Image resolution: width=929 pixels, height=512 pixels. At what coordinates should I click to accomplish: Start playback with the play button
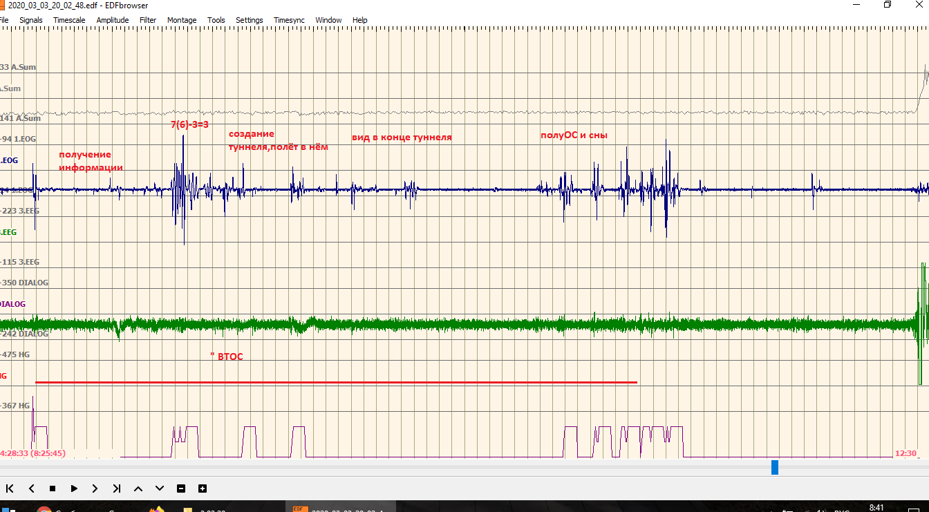74,489
